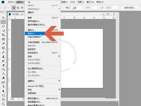Choose 自由变换(F) menu item

[x=43, y=53]
